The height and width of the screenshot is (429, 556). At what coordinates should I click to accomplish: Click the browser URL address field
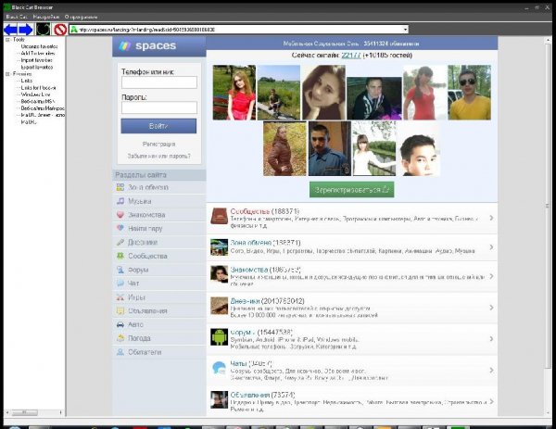coord(240,30)
